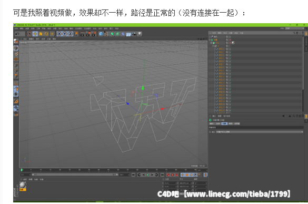Click the blue Cube primitive icon
308x204 pixels.
(x=101, y=34)
